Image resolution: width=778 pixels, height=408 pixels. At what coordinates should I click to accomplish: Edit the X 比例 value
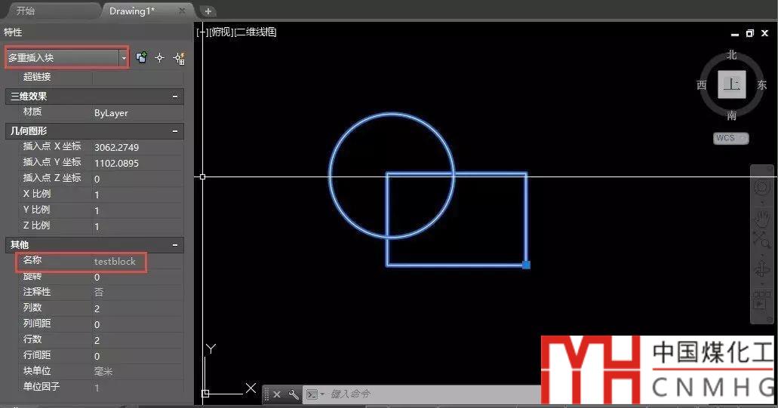[138, 195]
